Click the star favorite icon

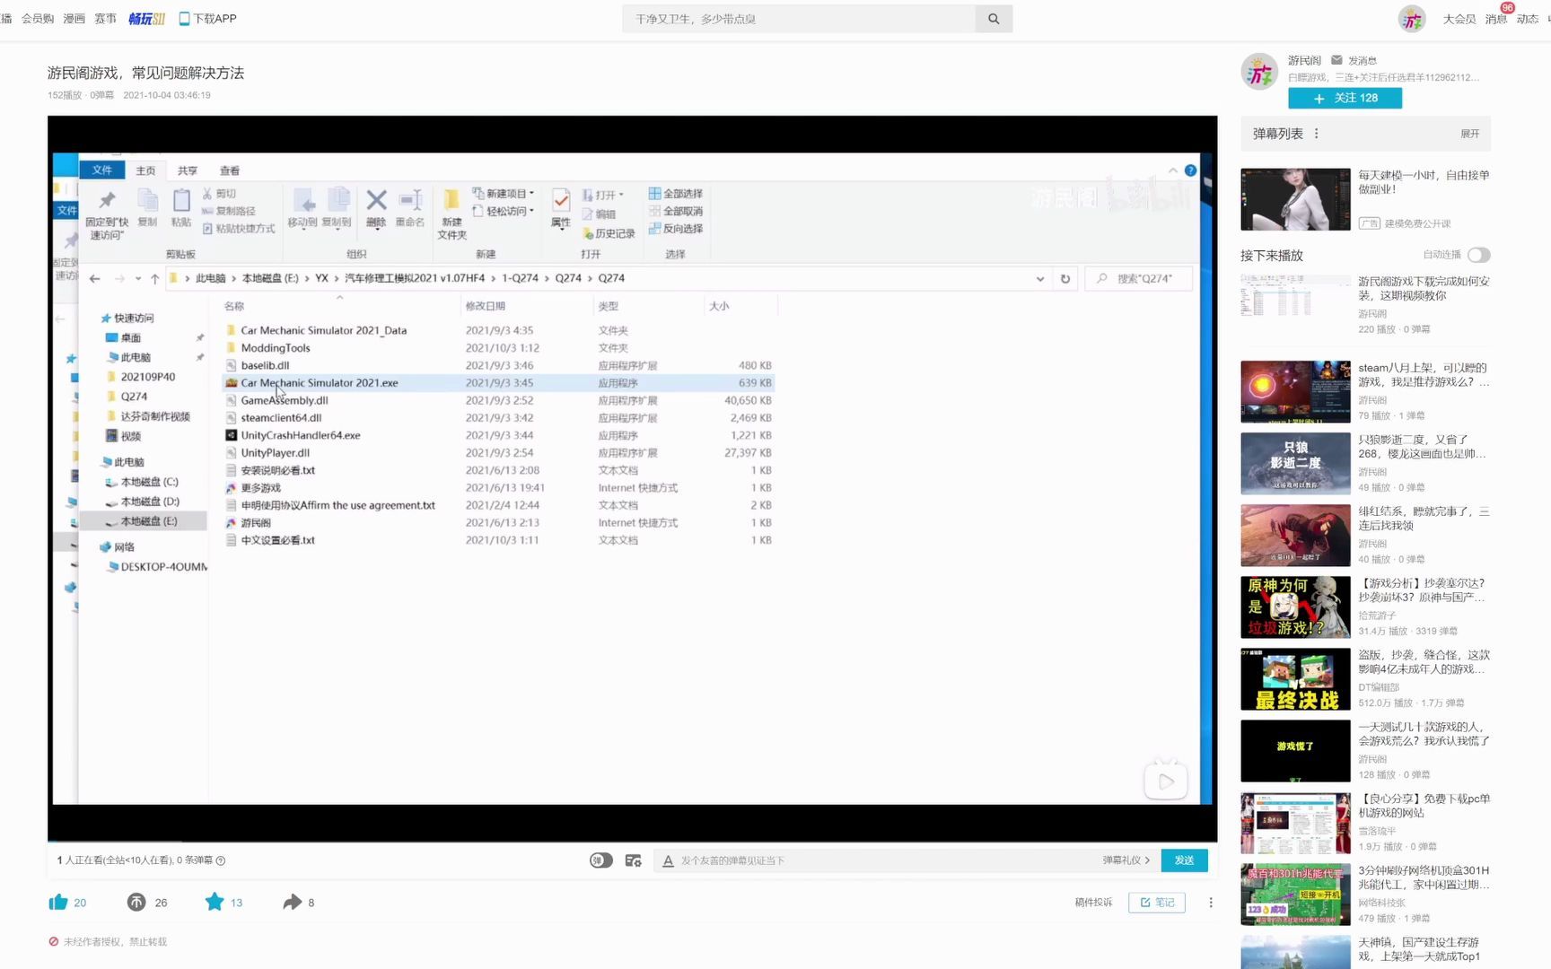(215, 902)
